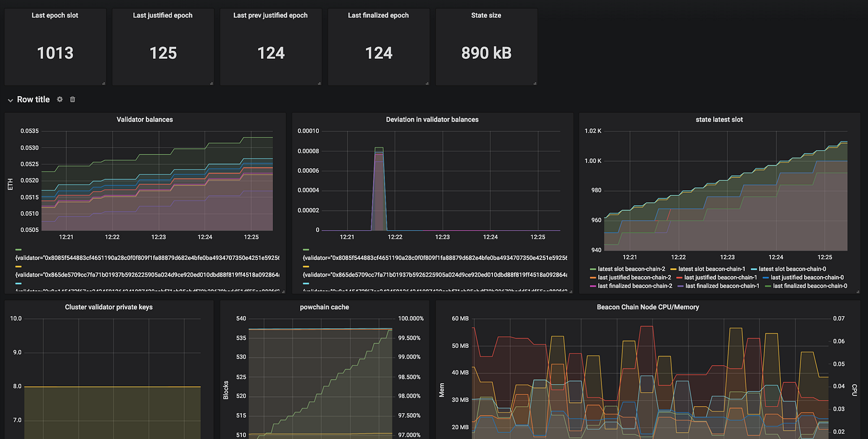868x439 pixels.
Task: Click the 1013 epoch slot value
Action: 55,53
